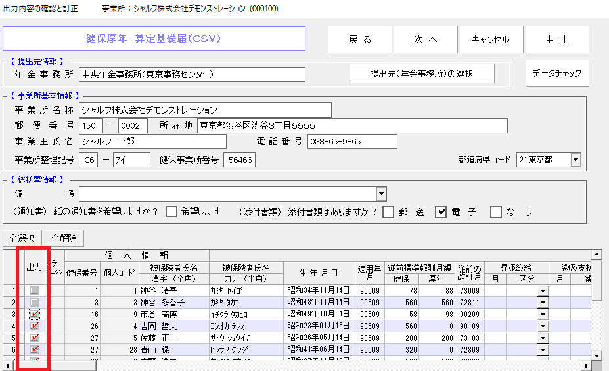Tick the なし attachment checkbox
This screenshot has width=609, height=371.
coord(496,211)
